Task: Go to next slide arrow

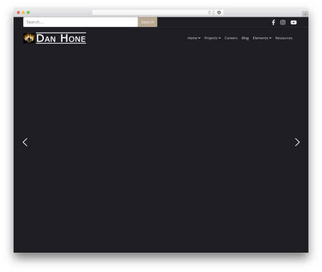Action: tap(297, 142)
